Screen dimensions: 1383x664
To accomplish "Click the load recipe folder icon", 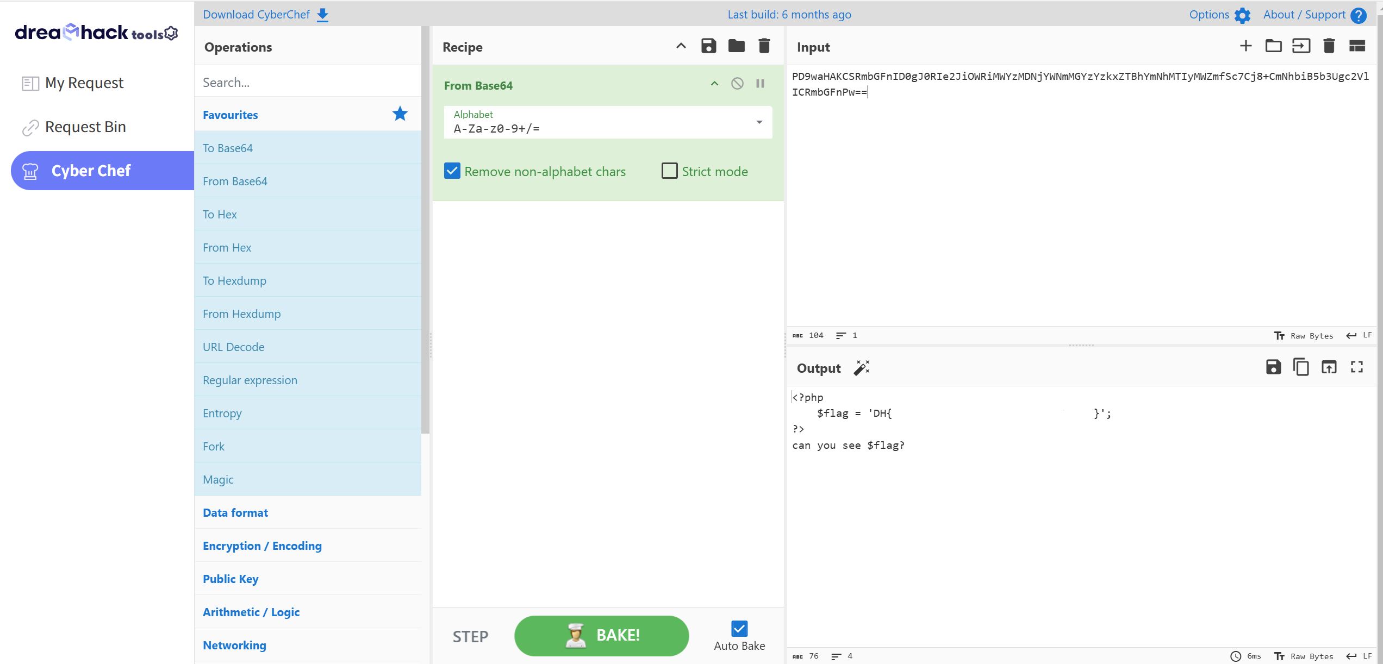I will 736,46.
